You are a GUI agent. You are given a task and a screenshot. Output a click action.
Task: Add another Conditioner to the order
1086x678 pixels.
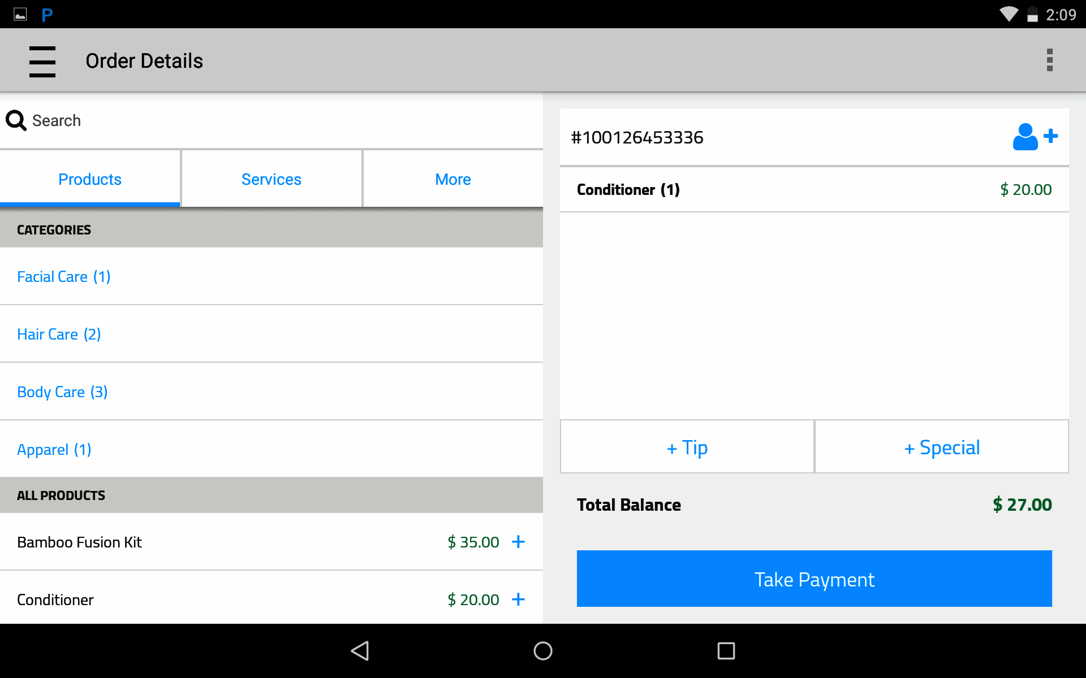click(x=518, y=599)
